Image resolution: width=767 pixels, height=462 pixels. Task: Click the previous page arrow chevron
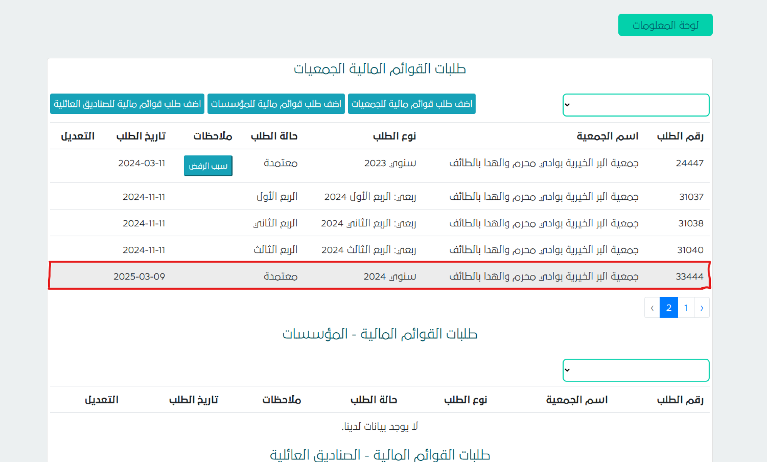702,308
